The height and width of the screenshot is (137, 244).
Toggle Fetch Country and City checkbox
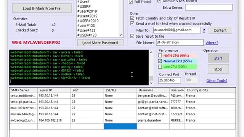pos(132,18)
